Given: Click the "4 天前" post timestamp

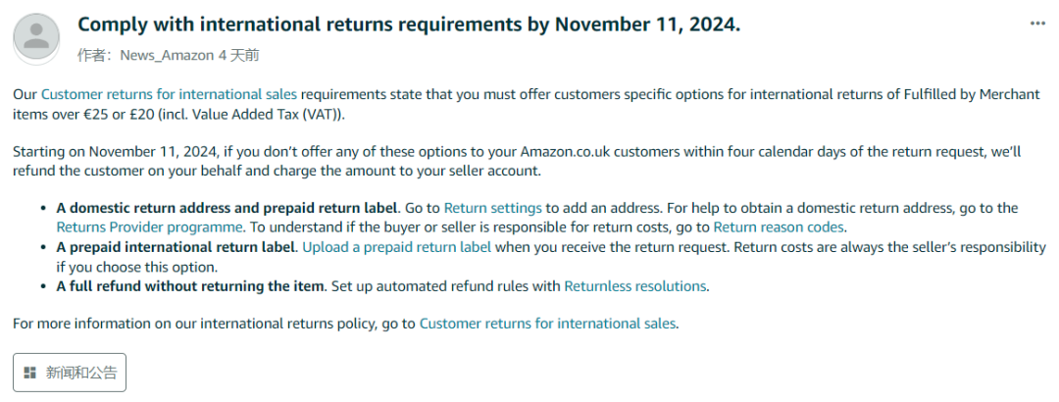Looking at the screenshot, I should coord(238,56).
